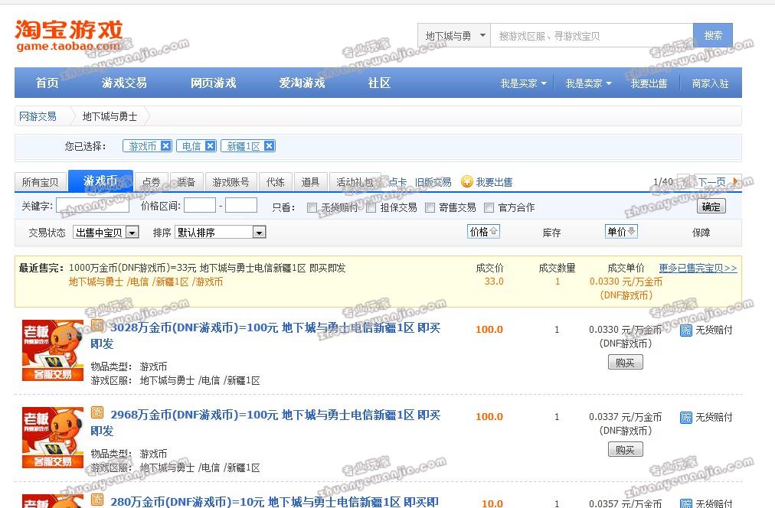The width and height of the screenshot is (775, 508).
Task: Open 爱淘游戏 in navigation bar
Action: point(302,83)
